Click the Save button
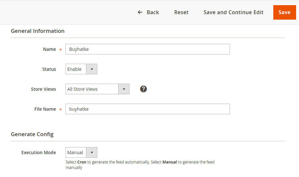Screen dimensions: 299x177 pos(285,13)
